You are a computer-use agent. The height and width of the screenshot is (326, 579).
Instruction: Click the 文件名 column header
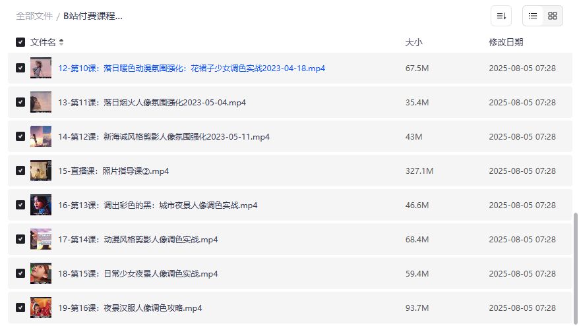(43, 42)
